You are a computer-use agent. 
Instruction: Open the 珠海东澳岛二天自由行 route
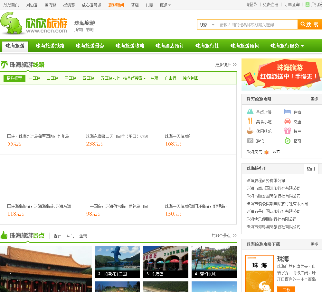pyautogui.click(x=118, y=136)
